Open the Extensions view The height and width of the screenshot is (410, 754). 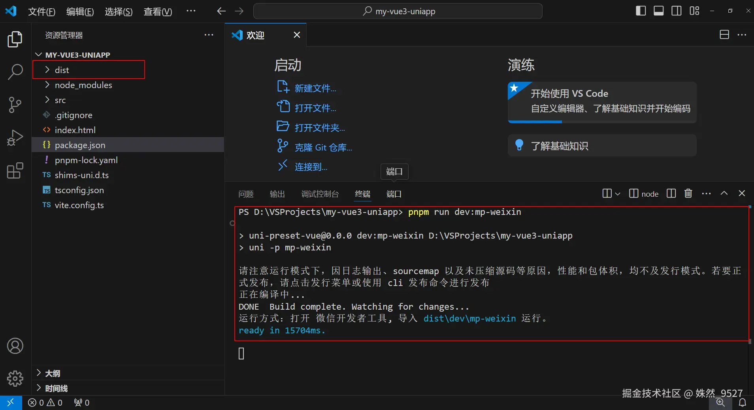[x=15, y=171]
